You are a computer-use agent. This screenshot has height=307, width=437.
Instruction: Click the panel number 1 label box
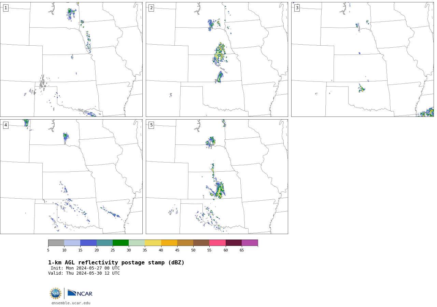[x=6, y=8]
